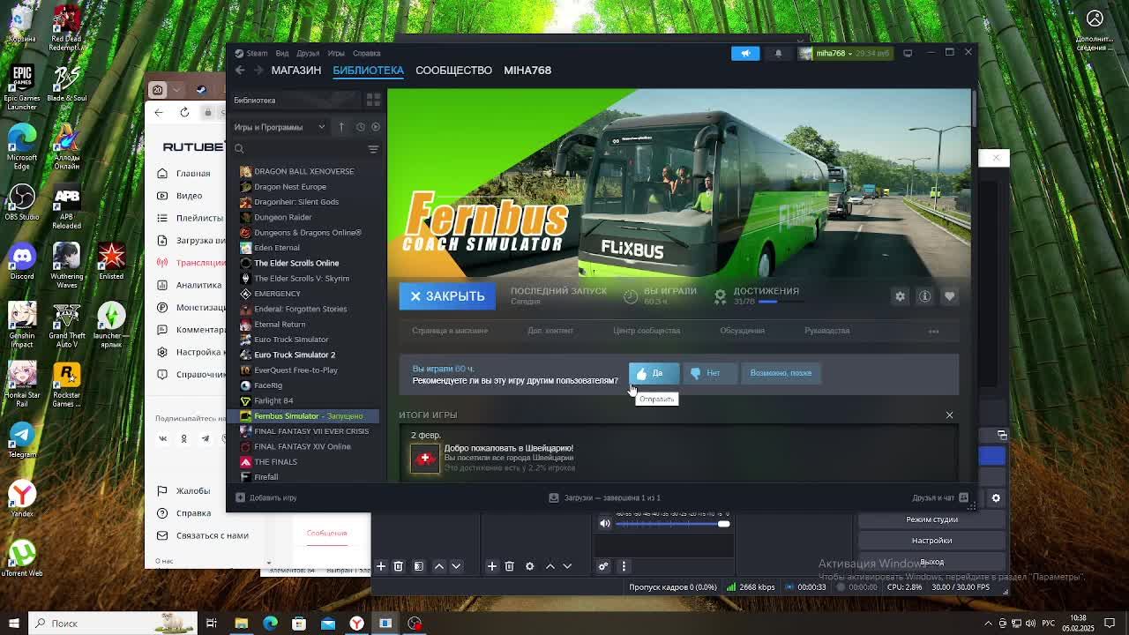Choose Нет for game recommendation
1129x635 pixels.
pyautogui.click(x=709, y=373)
